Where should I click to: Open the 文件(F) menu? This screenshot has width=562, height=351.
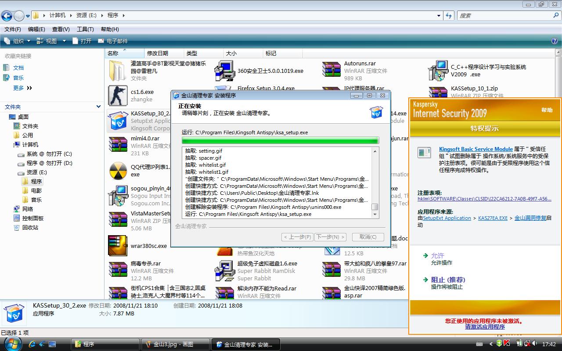pyautogui.click(x=13, y=29)
